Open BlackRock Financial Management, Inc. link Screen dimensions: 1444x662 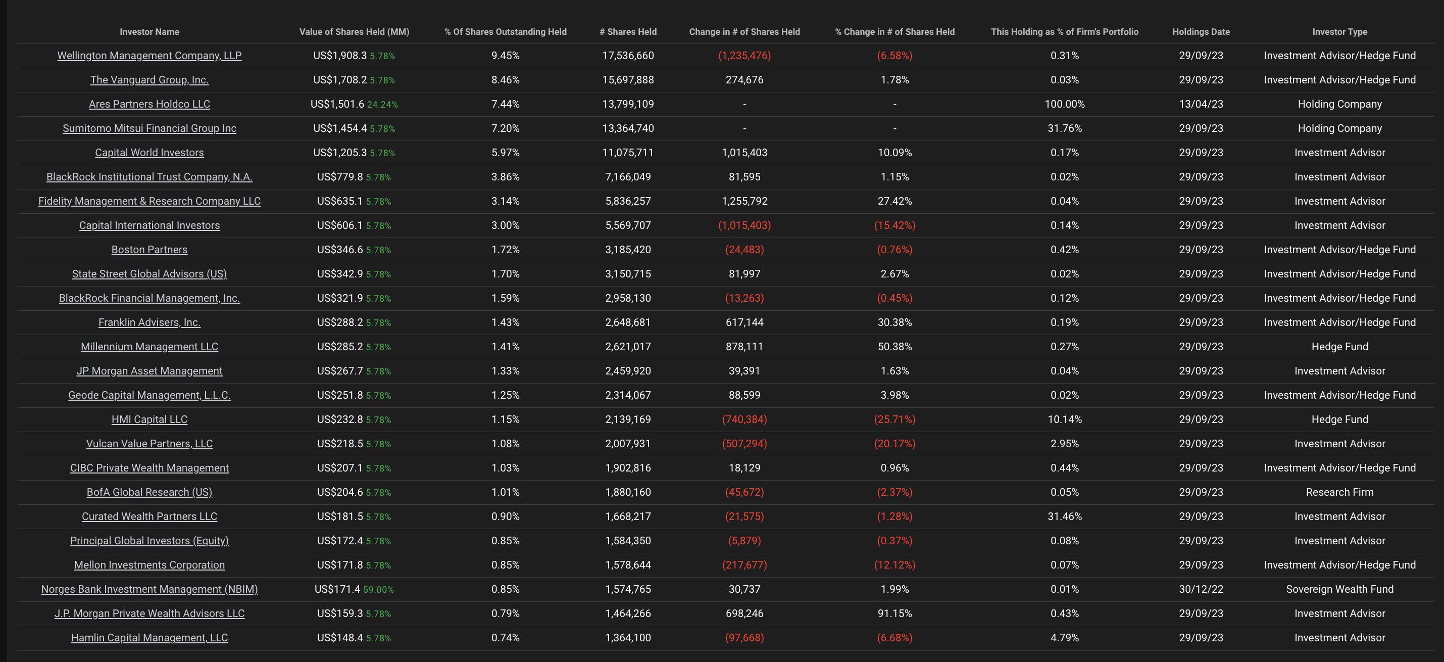point(149,298)
